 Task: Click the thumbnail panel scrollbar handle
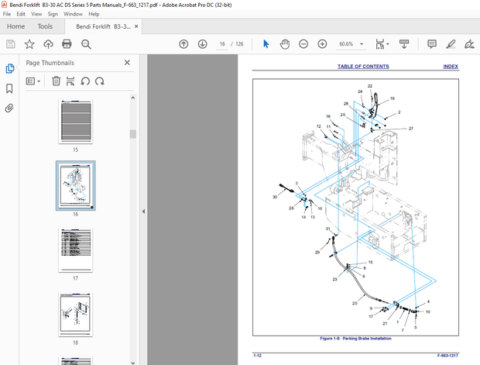[x=133, y=134]
